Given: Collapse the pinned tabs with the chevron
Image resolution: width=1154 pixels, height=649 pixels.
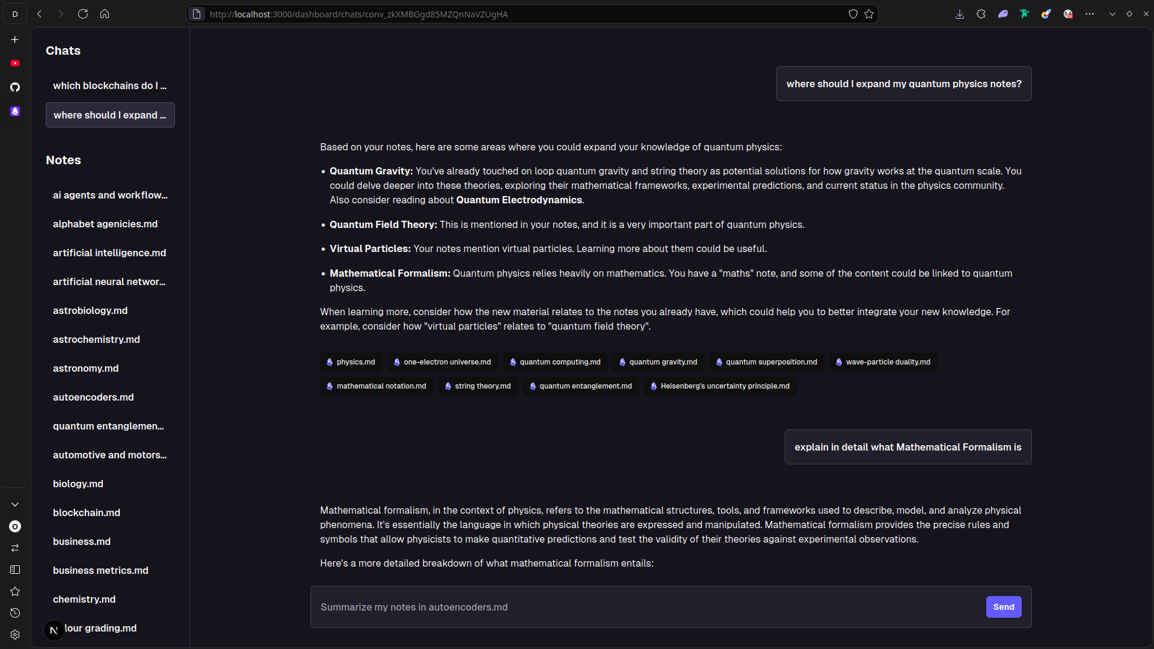Looking at the screenshot, I should (14, 504).
